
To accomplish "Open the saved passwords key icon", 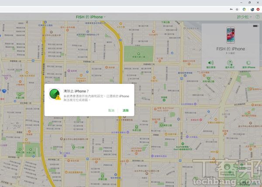I will tap(231, 9).
